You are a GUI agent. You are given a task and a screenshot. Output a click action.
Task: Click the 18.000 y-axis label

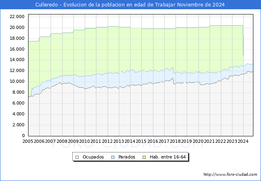coord(17,38)
